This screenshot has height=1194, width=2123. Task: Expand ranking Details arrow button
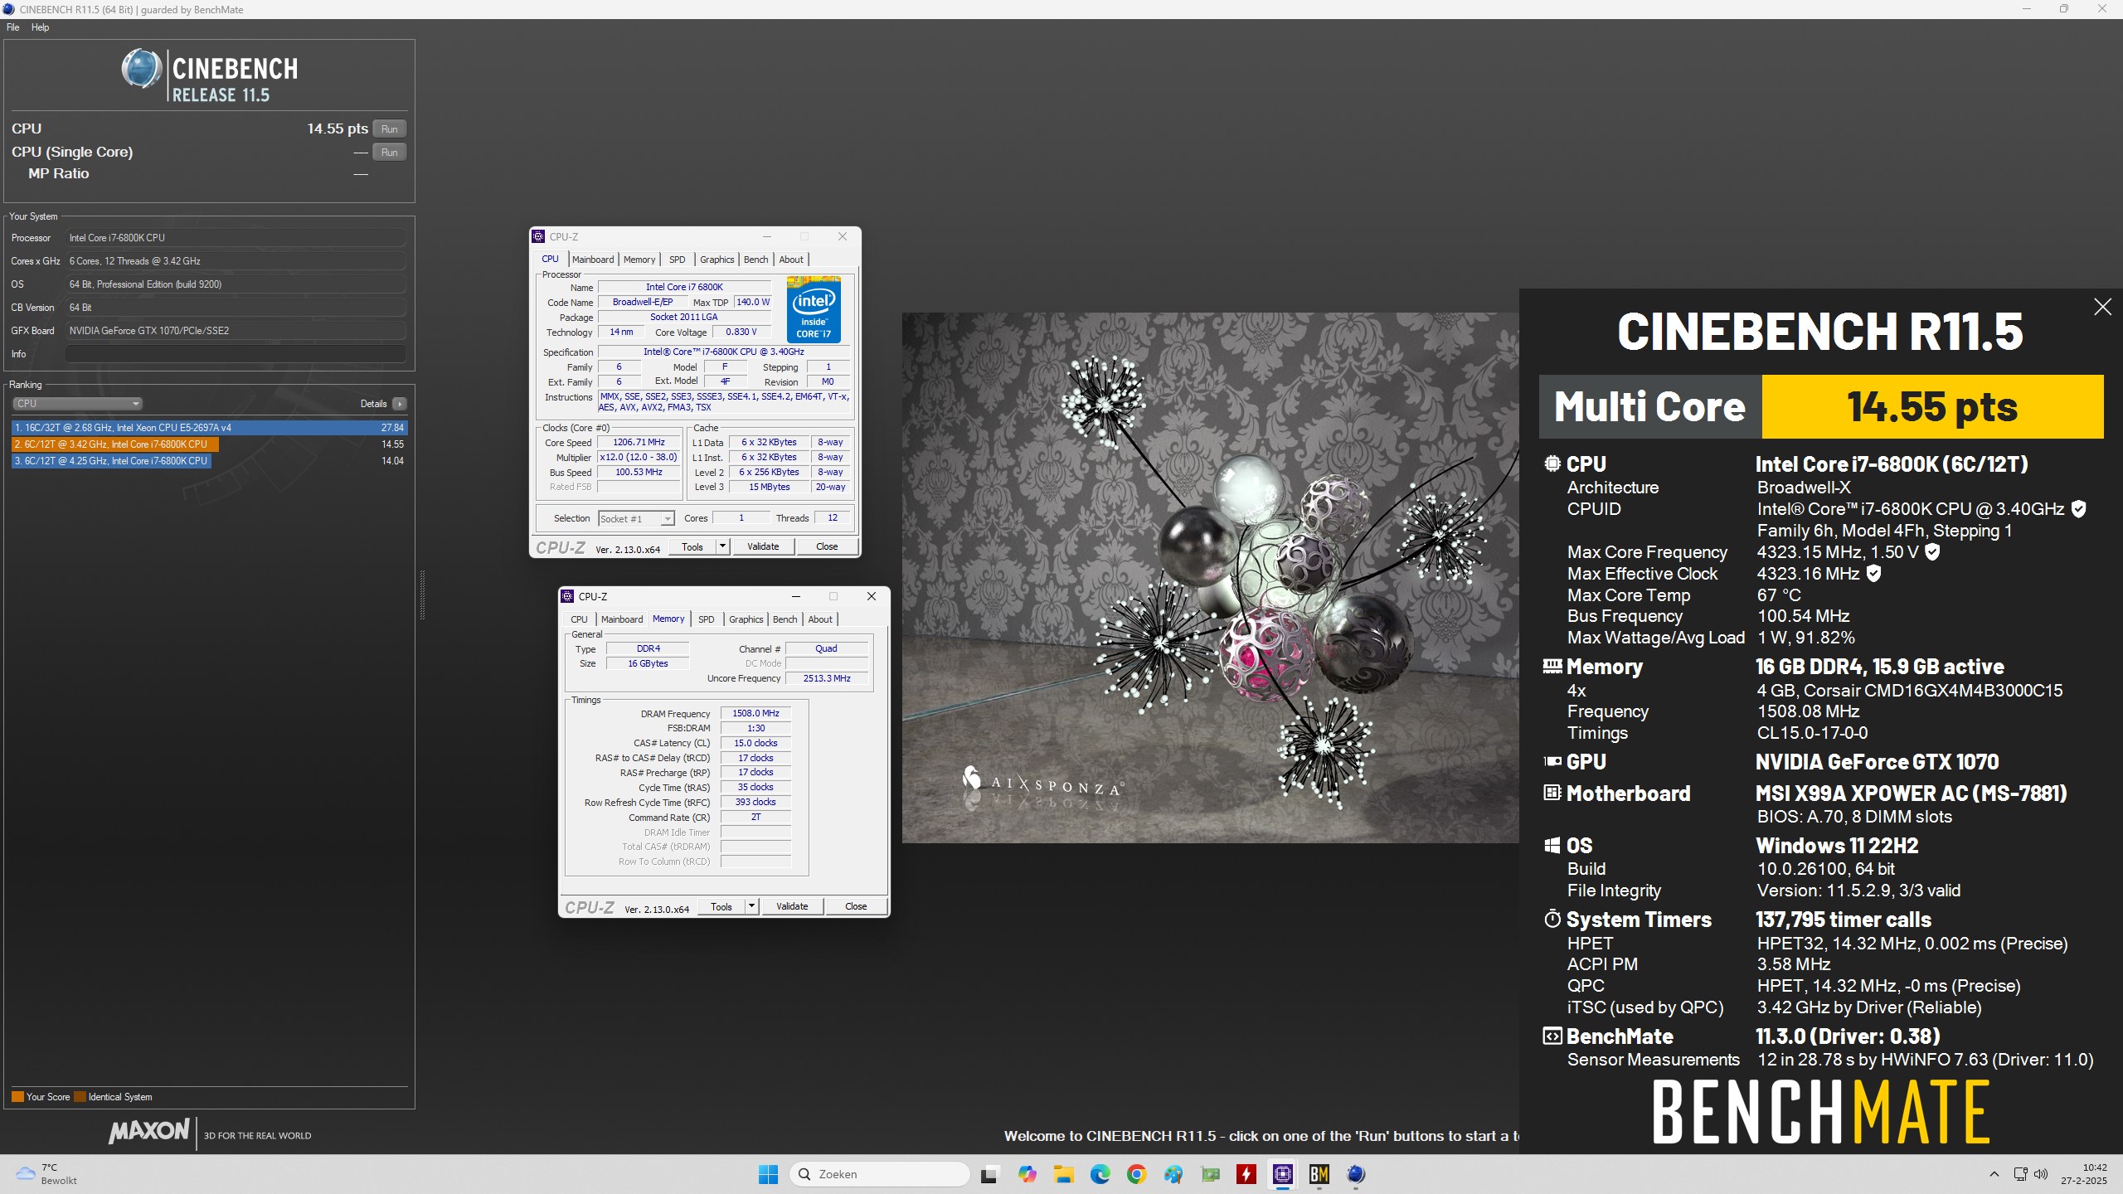pyautogui.click(x=400, y=404)
